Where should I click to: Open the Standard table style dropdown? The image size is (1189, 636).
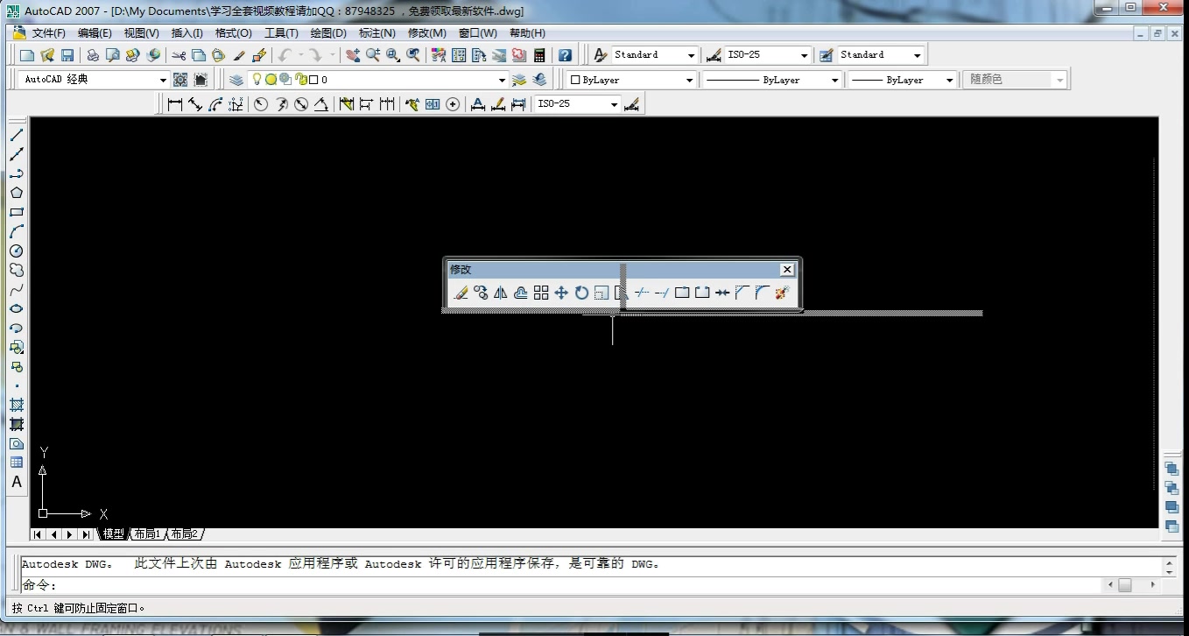[x=881, y=55]
